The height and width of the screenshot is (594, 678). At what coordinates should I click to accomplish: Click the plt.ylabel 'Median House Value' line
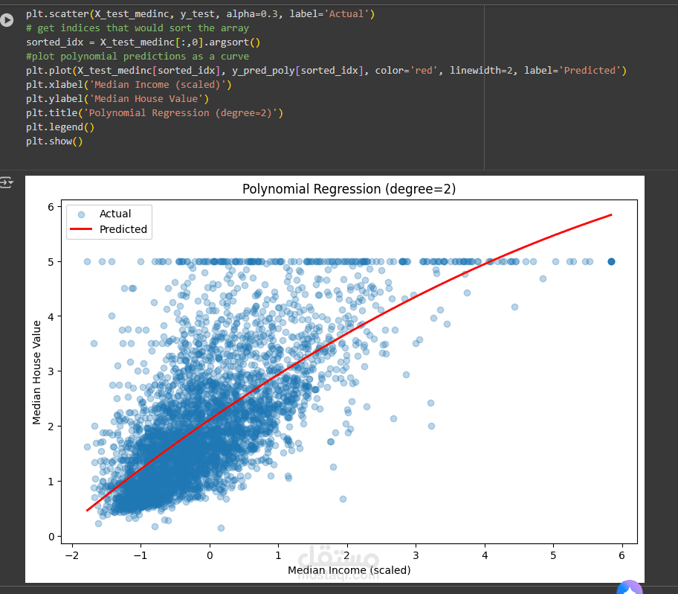[117, 99]
